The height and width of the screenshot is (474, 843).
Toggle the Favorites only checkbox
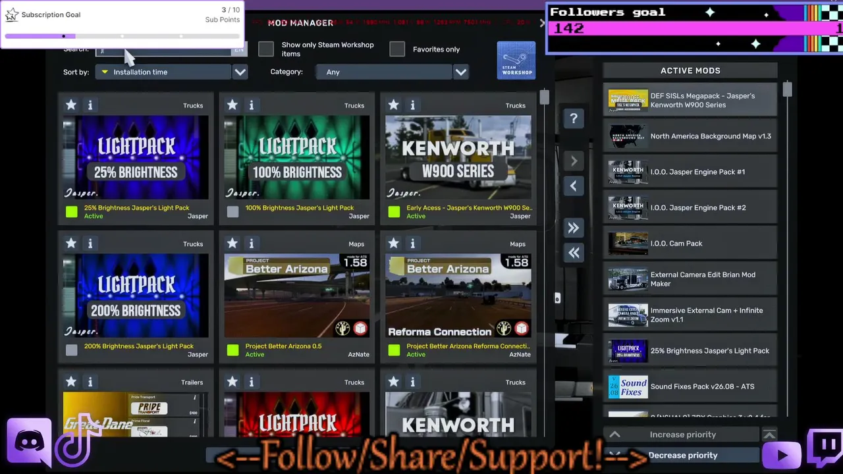[397, 49]
